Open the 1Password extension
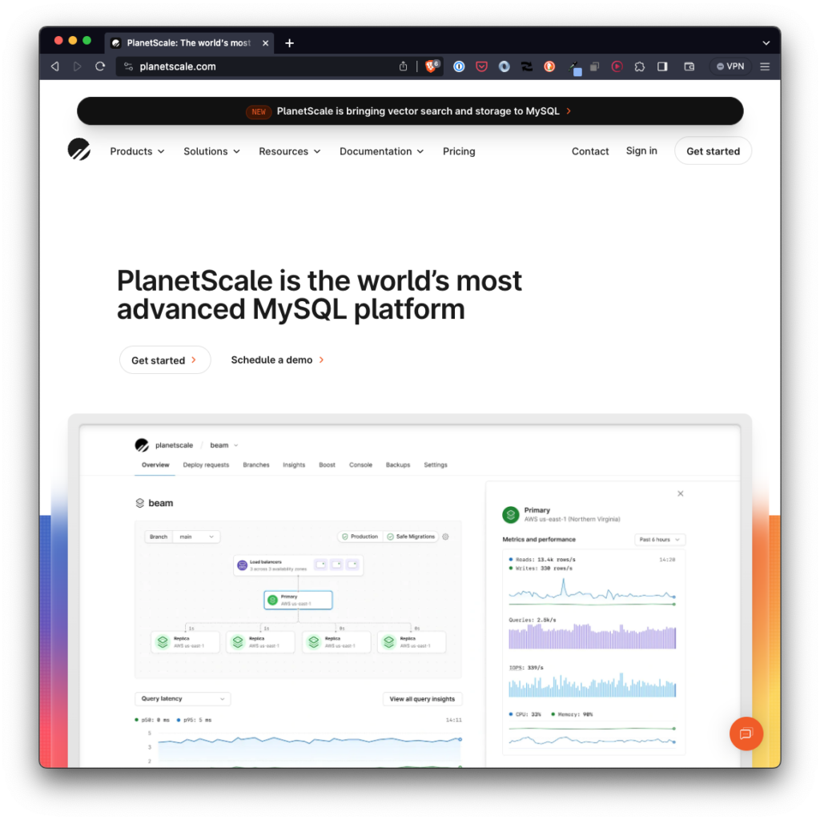This screenshot has height=820, width=820. (459, 66)
